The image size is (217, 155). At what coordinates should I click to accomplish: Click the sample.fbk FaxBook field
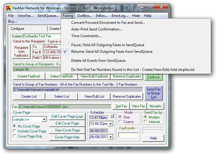tap(37, 69)
